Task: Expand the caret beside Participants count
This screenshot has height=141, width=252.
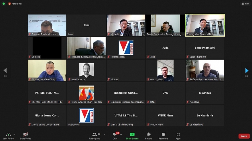Action: click(104, 134)
